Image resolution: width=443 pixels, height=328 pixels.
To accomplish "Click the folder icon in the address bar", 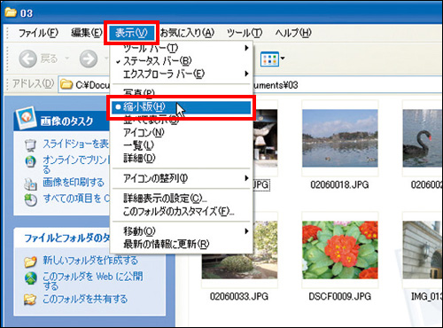I will tap(66, 85).
